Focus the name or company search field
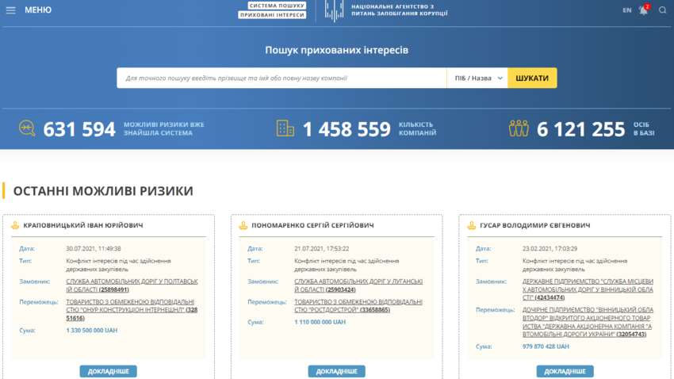Screen dimensions: 674x379 281,78
